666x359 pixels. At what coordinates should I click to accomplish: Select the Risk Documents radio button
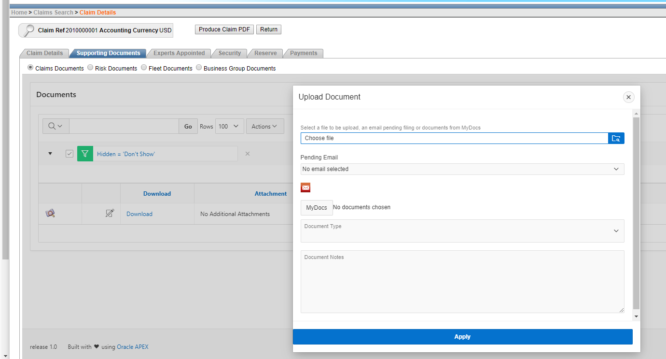coord(90,68)
